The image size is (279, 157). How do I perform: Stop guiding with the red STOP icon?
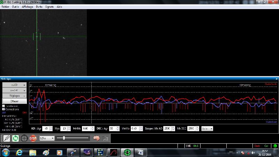[x=33, y=138]
